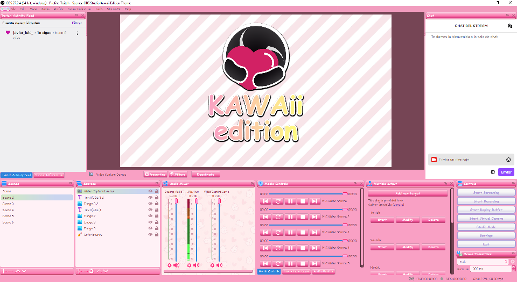Open Filters for the selected source
The image size is (517, 282).
coord(178,175)
